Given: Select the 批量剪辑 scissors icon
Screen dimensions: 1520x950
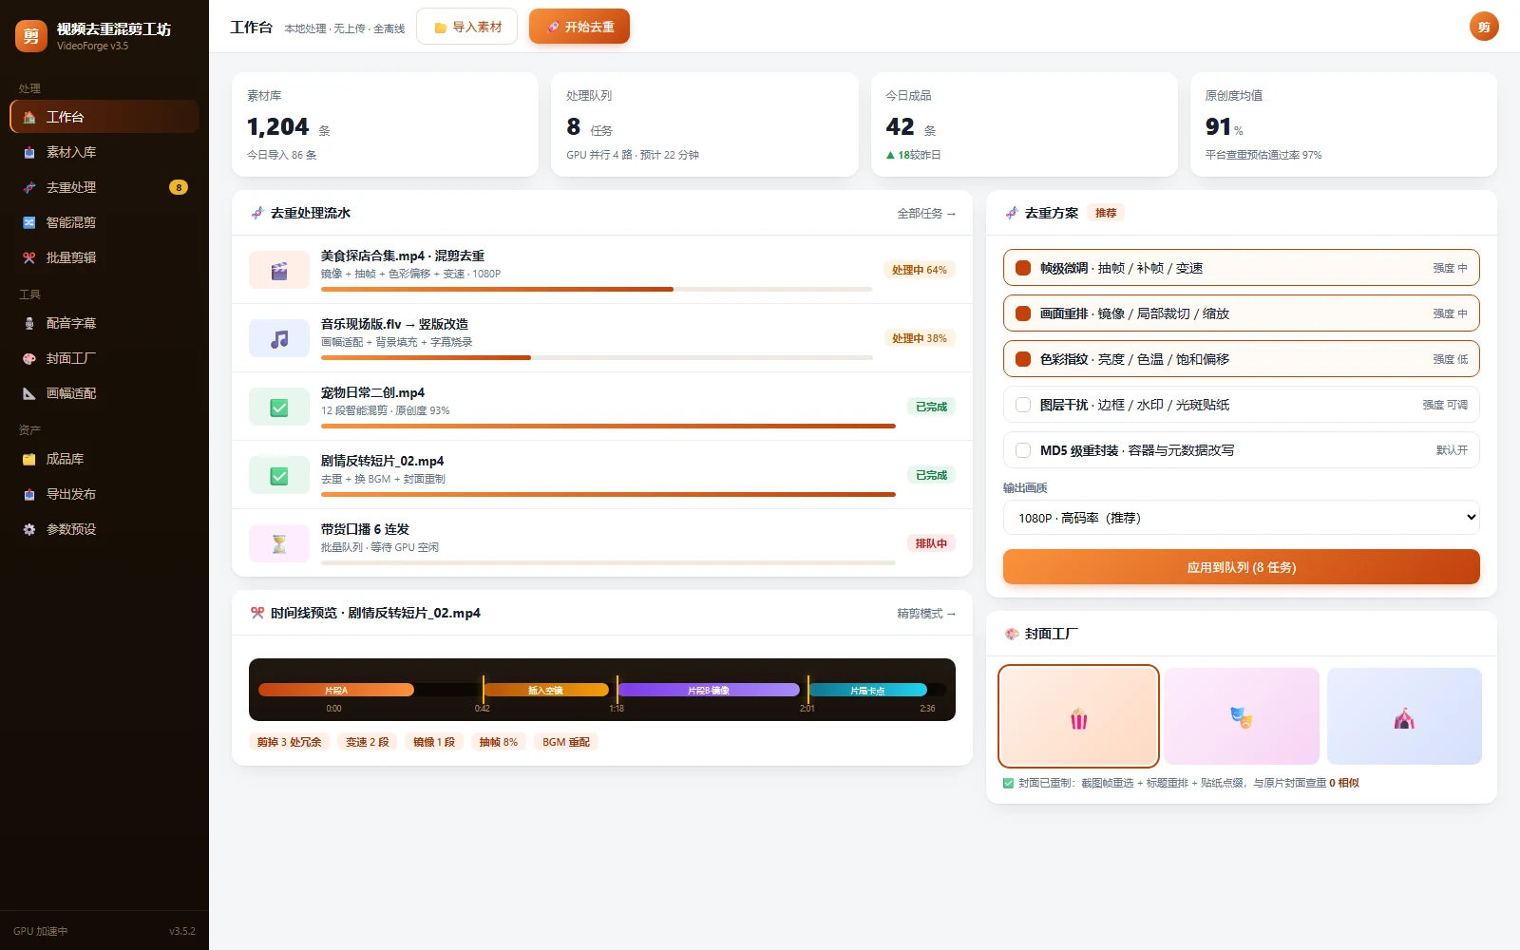Looking at the screenshot, I should (x=29, y=257).
